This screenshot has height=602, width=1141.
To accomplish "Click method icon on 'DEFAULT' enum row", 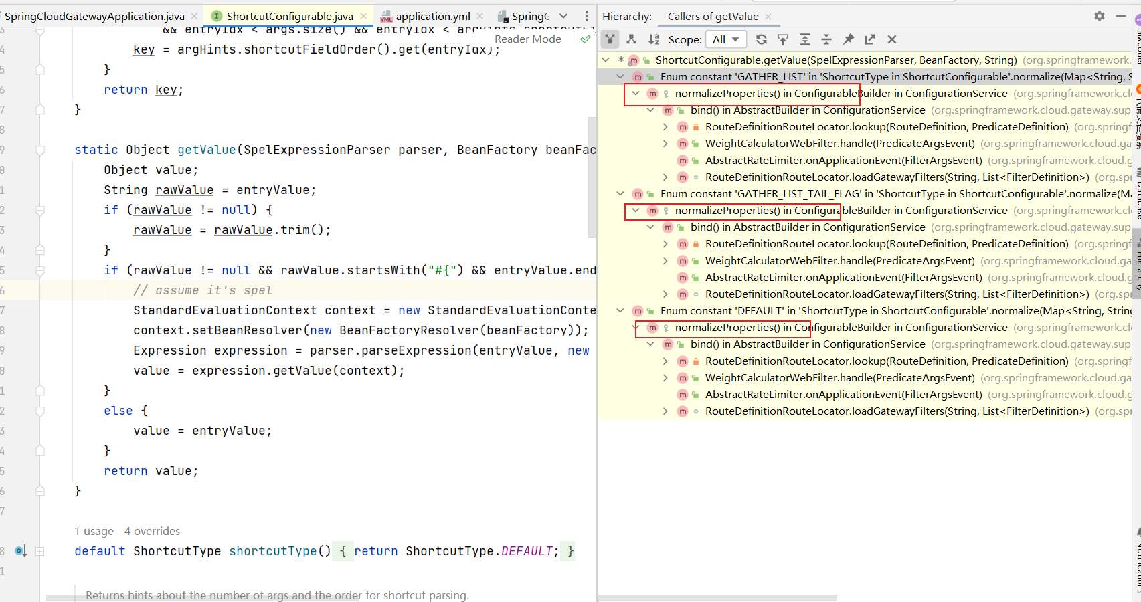I will click(638, 311).
